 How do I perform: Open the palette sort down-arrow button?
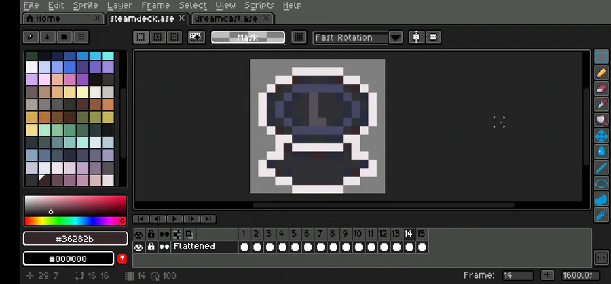[47, 37]
